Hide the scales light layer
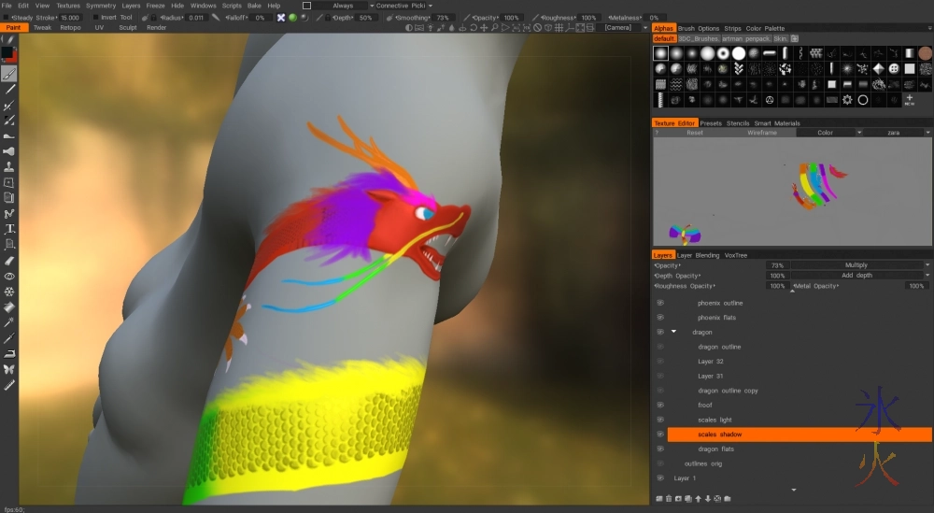 (x=659, y=420)
